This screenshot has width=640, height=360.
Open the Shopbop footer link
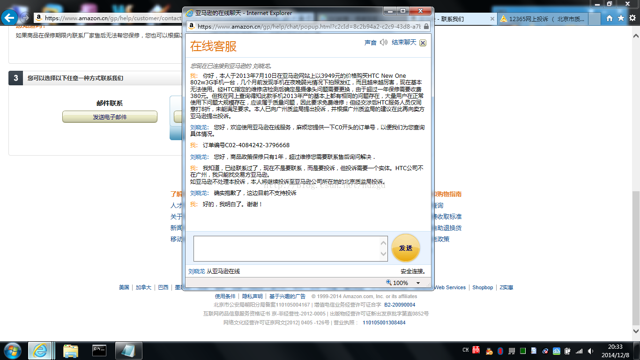[x=483, y=287]
